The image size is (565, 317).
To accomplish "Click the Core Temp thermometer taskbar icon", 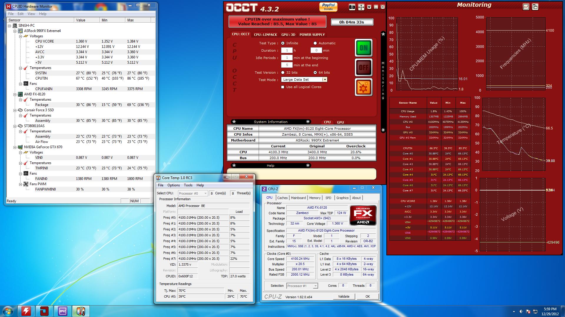I will (81, 311).
